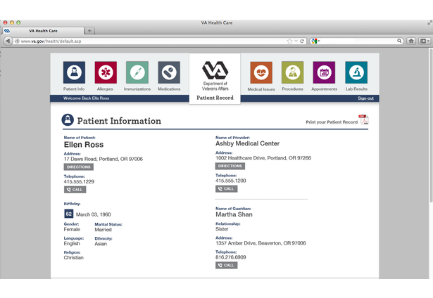
Task: Click ethnicity value Asian
Action: 101,243
